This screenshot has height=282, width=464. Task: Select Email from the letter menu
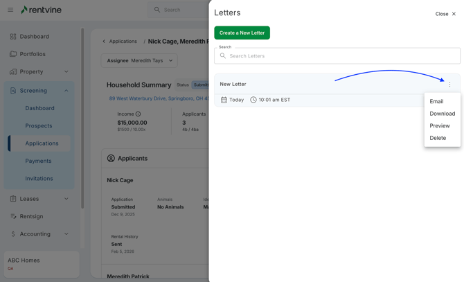(436, 102)
